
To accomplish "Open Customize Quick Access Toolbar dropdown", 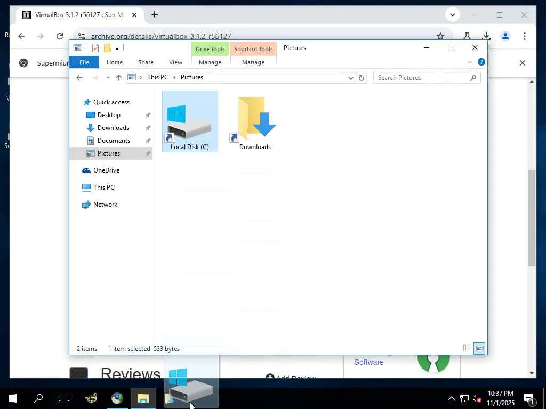I will point(117,48).
